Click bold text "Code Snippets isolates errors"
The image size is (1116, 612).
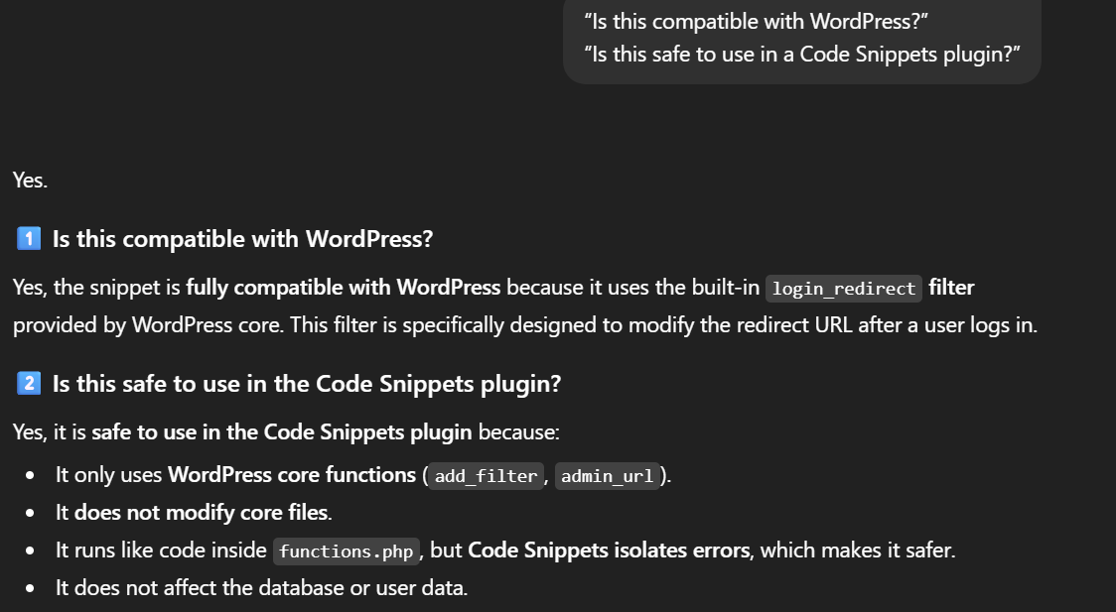[608, 551]
